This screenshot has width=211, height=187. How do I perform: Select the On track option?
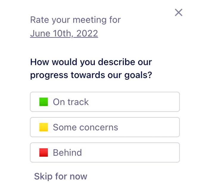105,102
